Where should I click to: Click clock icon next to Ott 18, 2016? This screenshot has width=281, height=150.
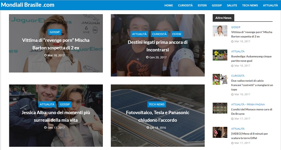(x=148, y=128)
